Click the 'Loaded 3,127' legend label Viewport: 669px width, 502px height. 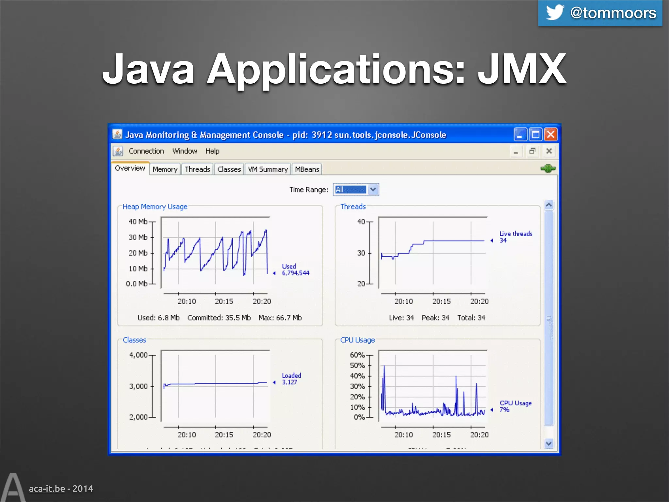pos(291,379)
